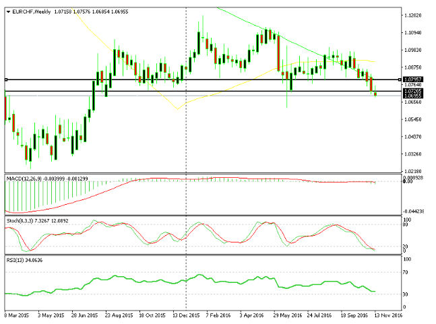
Task: Select the RSI(13) 34.0636 indicator label
Action: coord(24,261)
